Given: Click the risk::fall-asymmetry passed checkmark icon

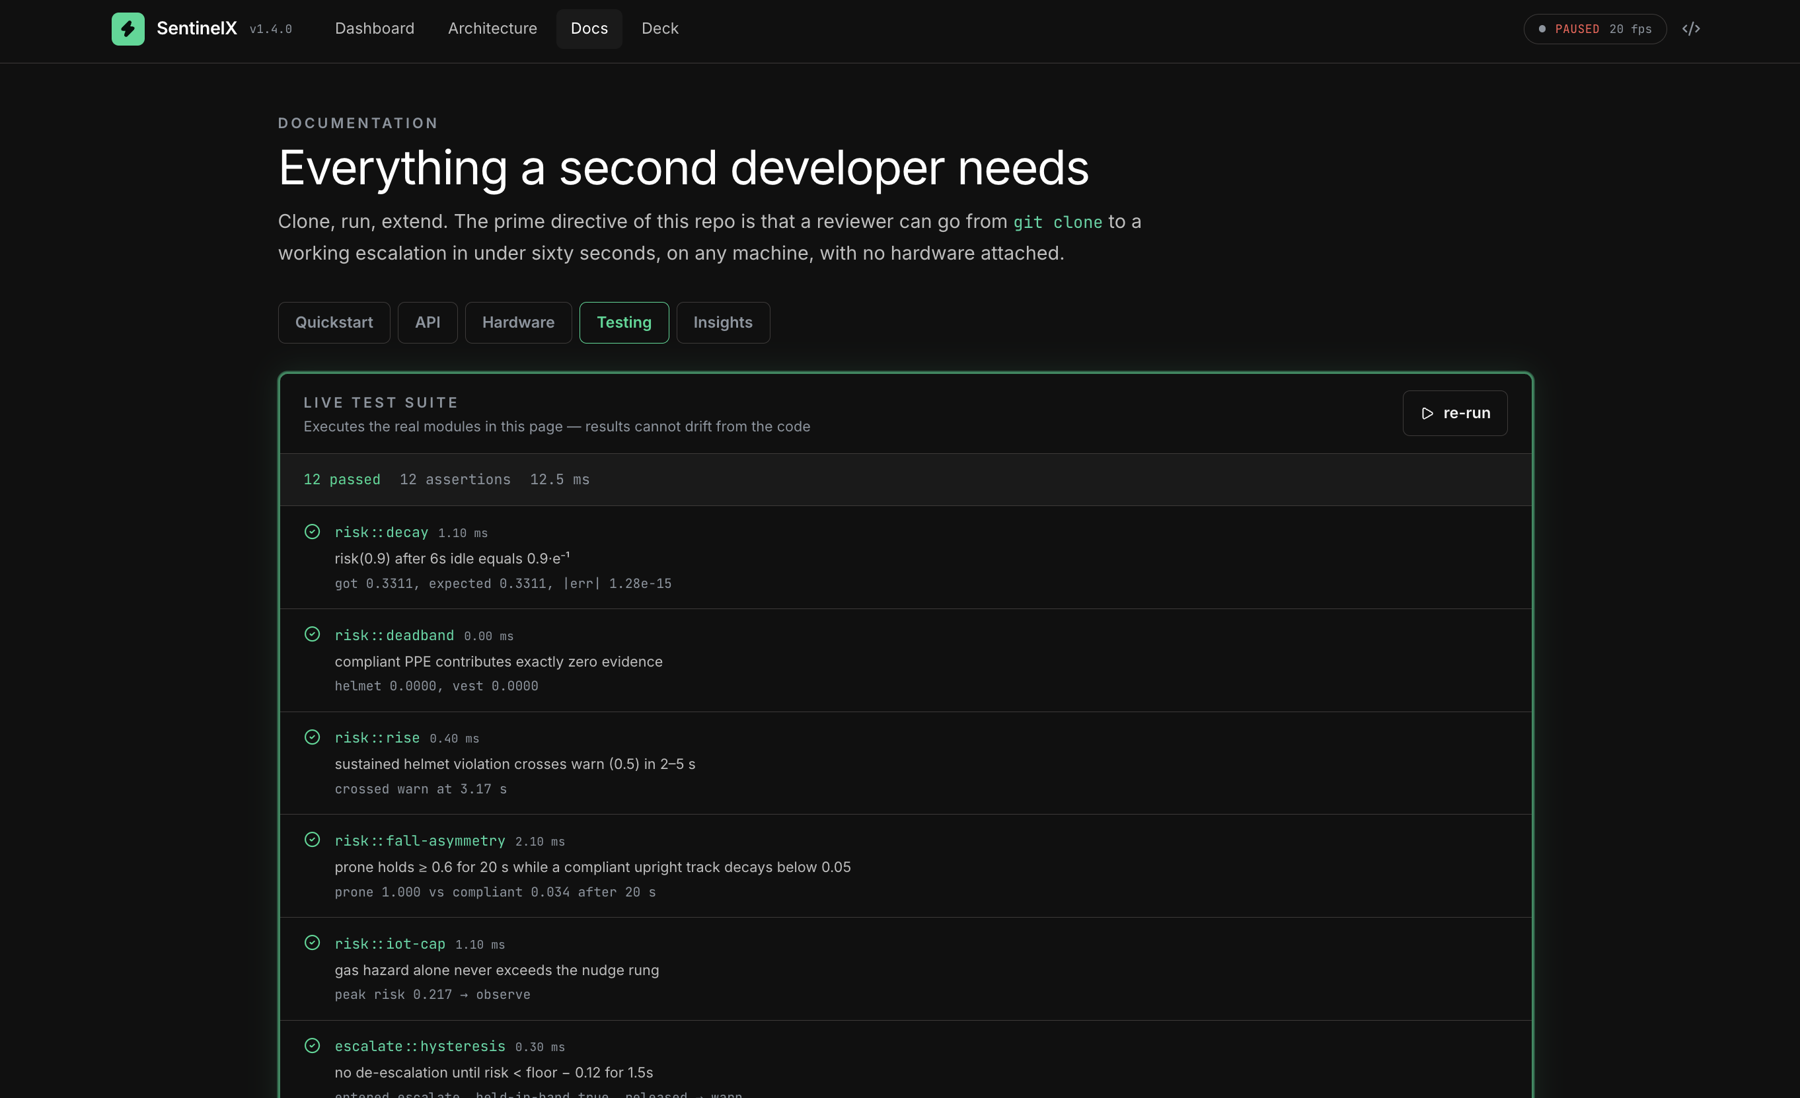Looking at the screenshot, I should click(312, 840).
